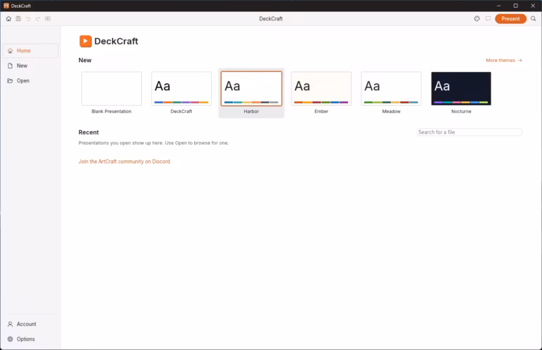The height and width of the screenshot is (350, 542).
Task: Select New in the sidebar
Action: tap(30, 66)
